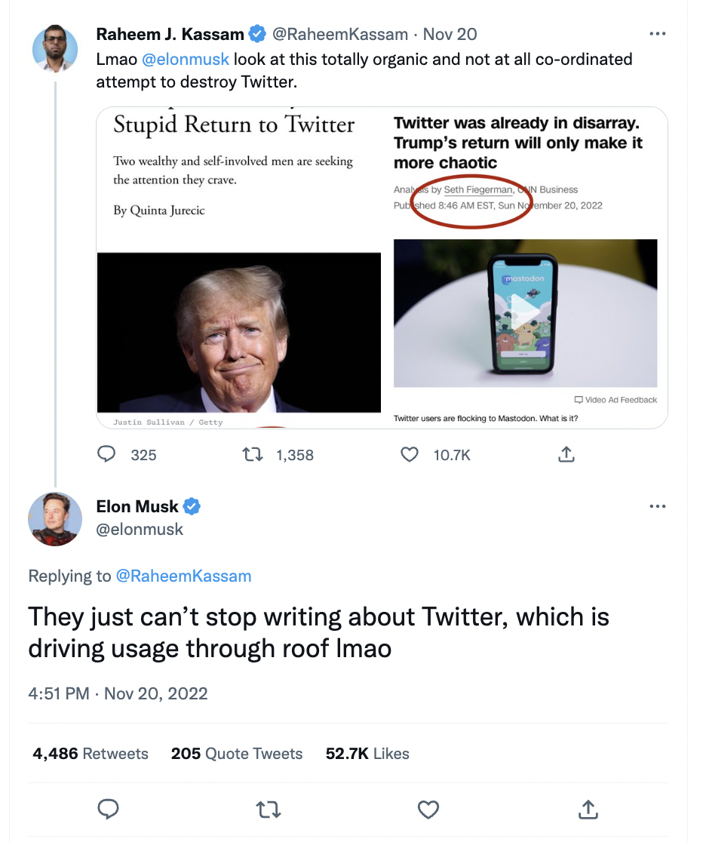706x842 pixels.
Task: Play the Mastodon video in screenshot
Action: (x=525, y=312)
